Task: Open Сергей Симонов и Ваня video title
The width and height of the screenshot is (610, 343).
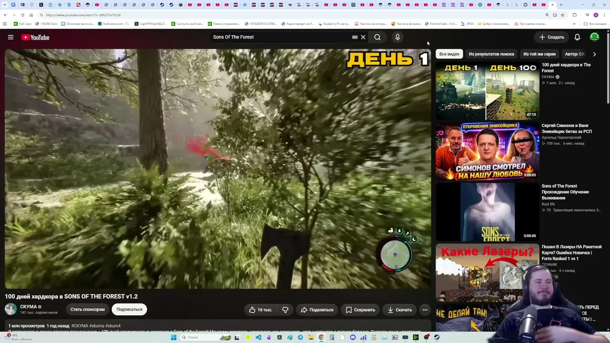Action: tap(567, 129)
